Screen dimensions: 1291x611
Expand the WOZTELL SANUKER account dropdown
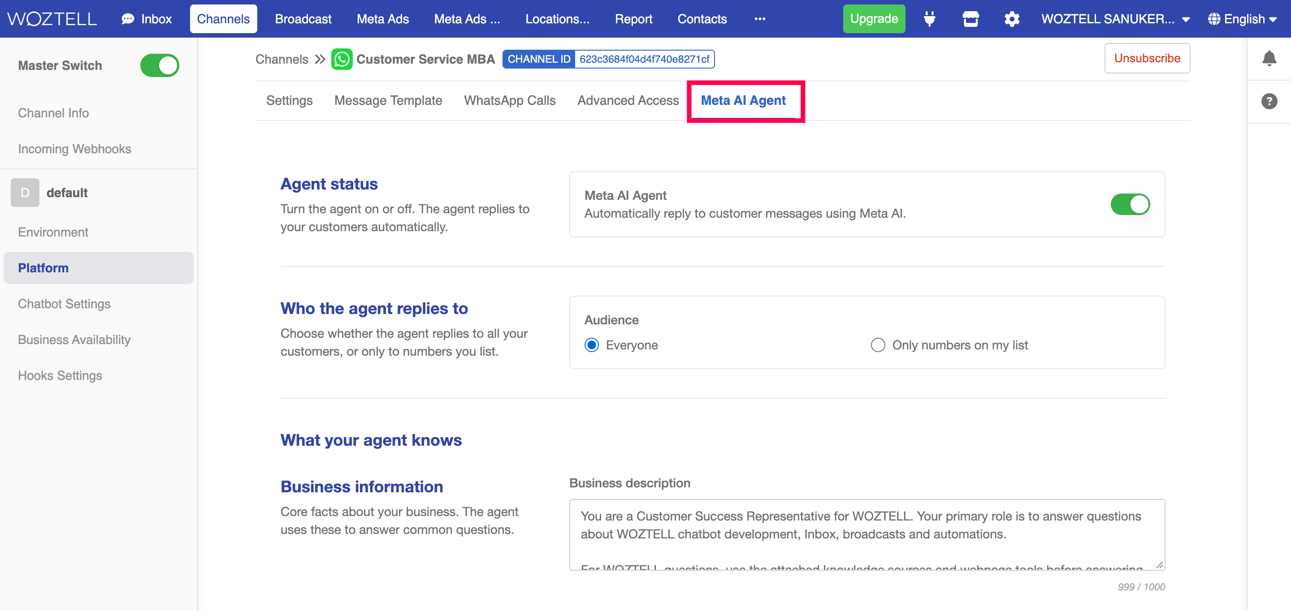[1115, 19]
